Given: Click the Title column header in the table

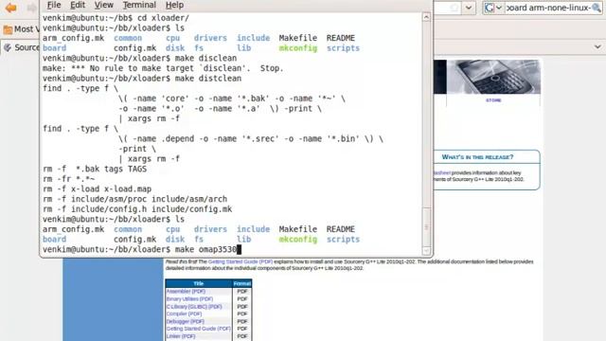Looking at the screenshot, I should pyautogui.click(x=199, y=283).
